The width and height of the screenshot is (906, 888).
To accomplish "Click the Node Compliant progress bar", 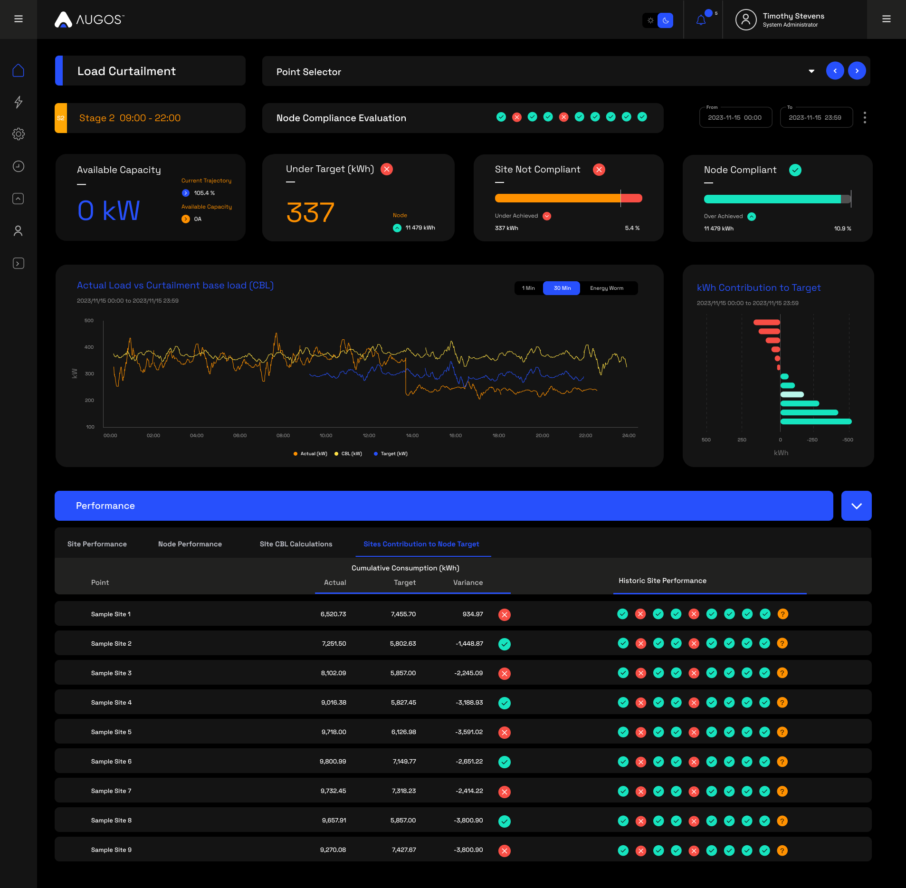I will tap(777, 199).
